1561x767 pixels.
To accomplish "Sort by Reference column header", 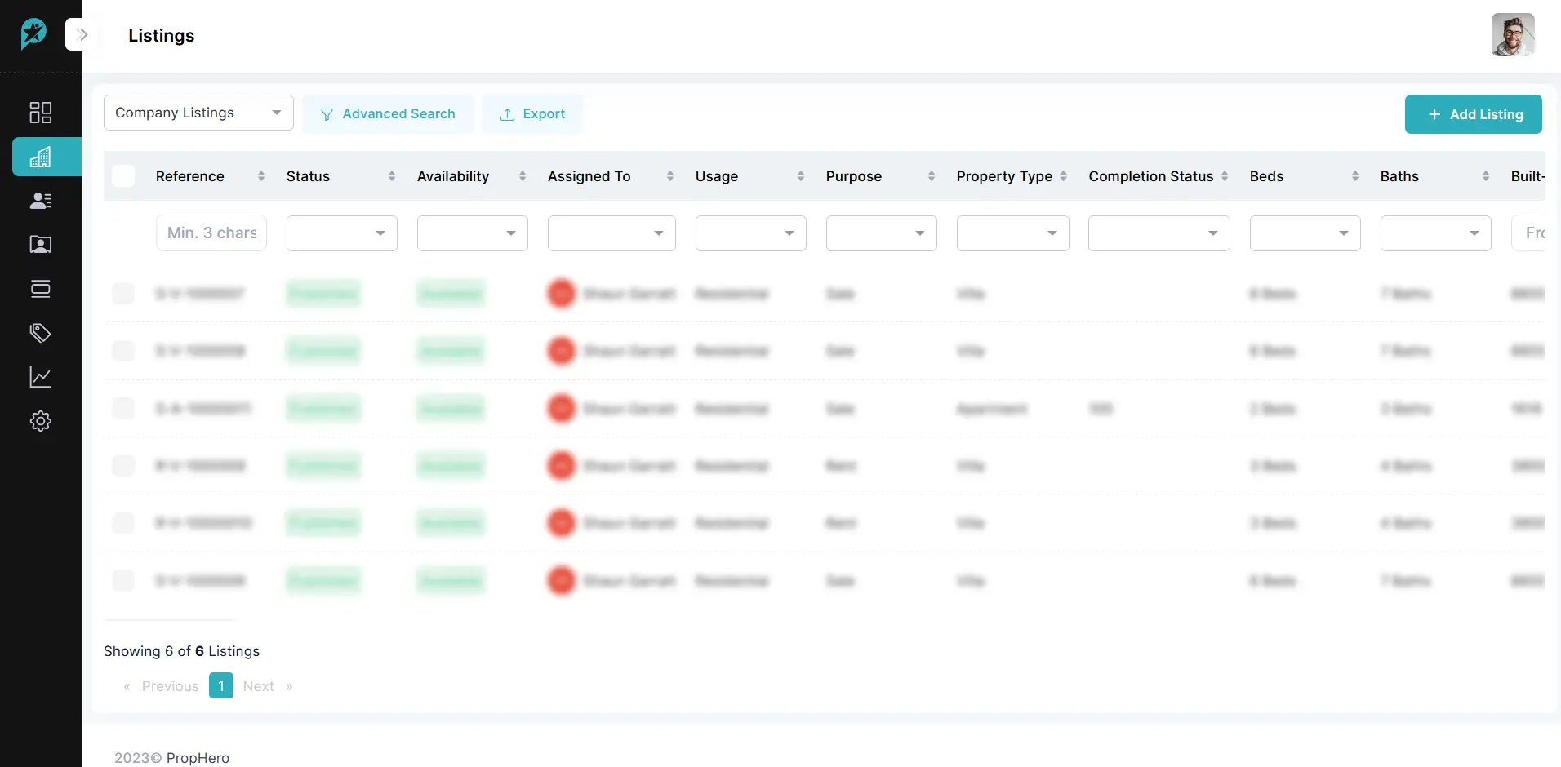I will (190, 176).
